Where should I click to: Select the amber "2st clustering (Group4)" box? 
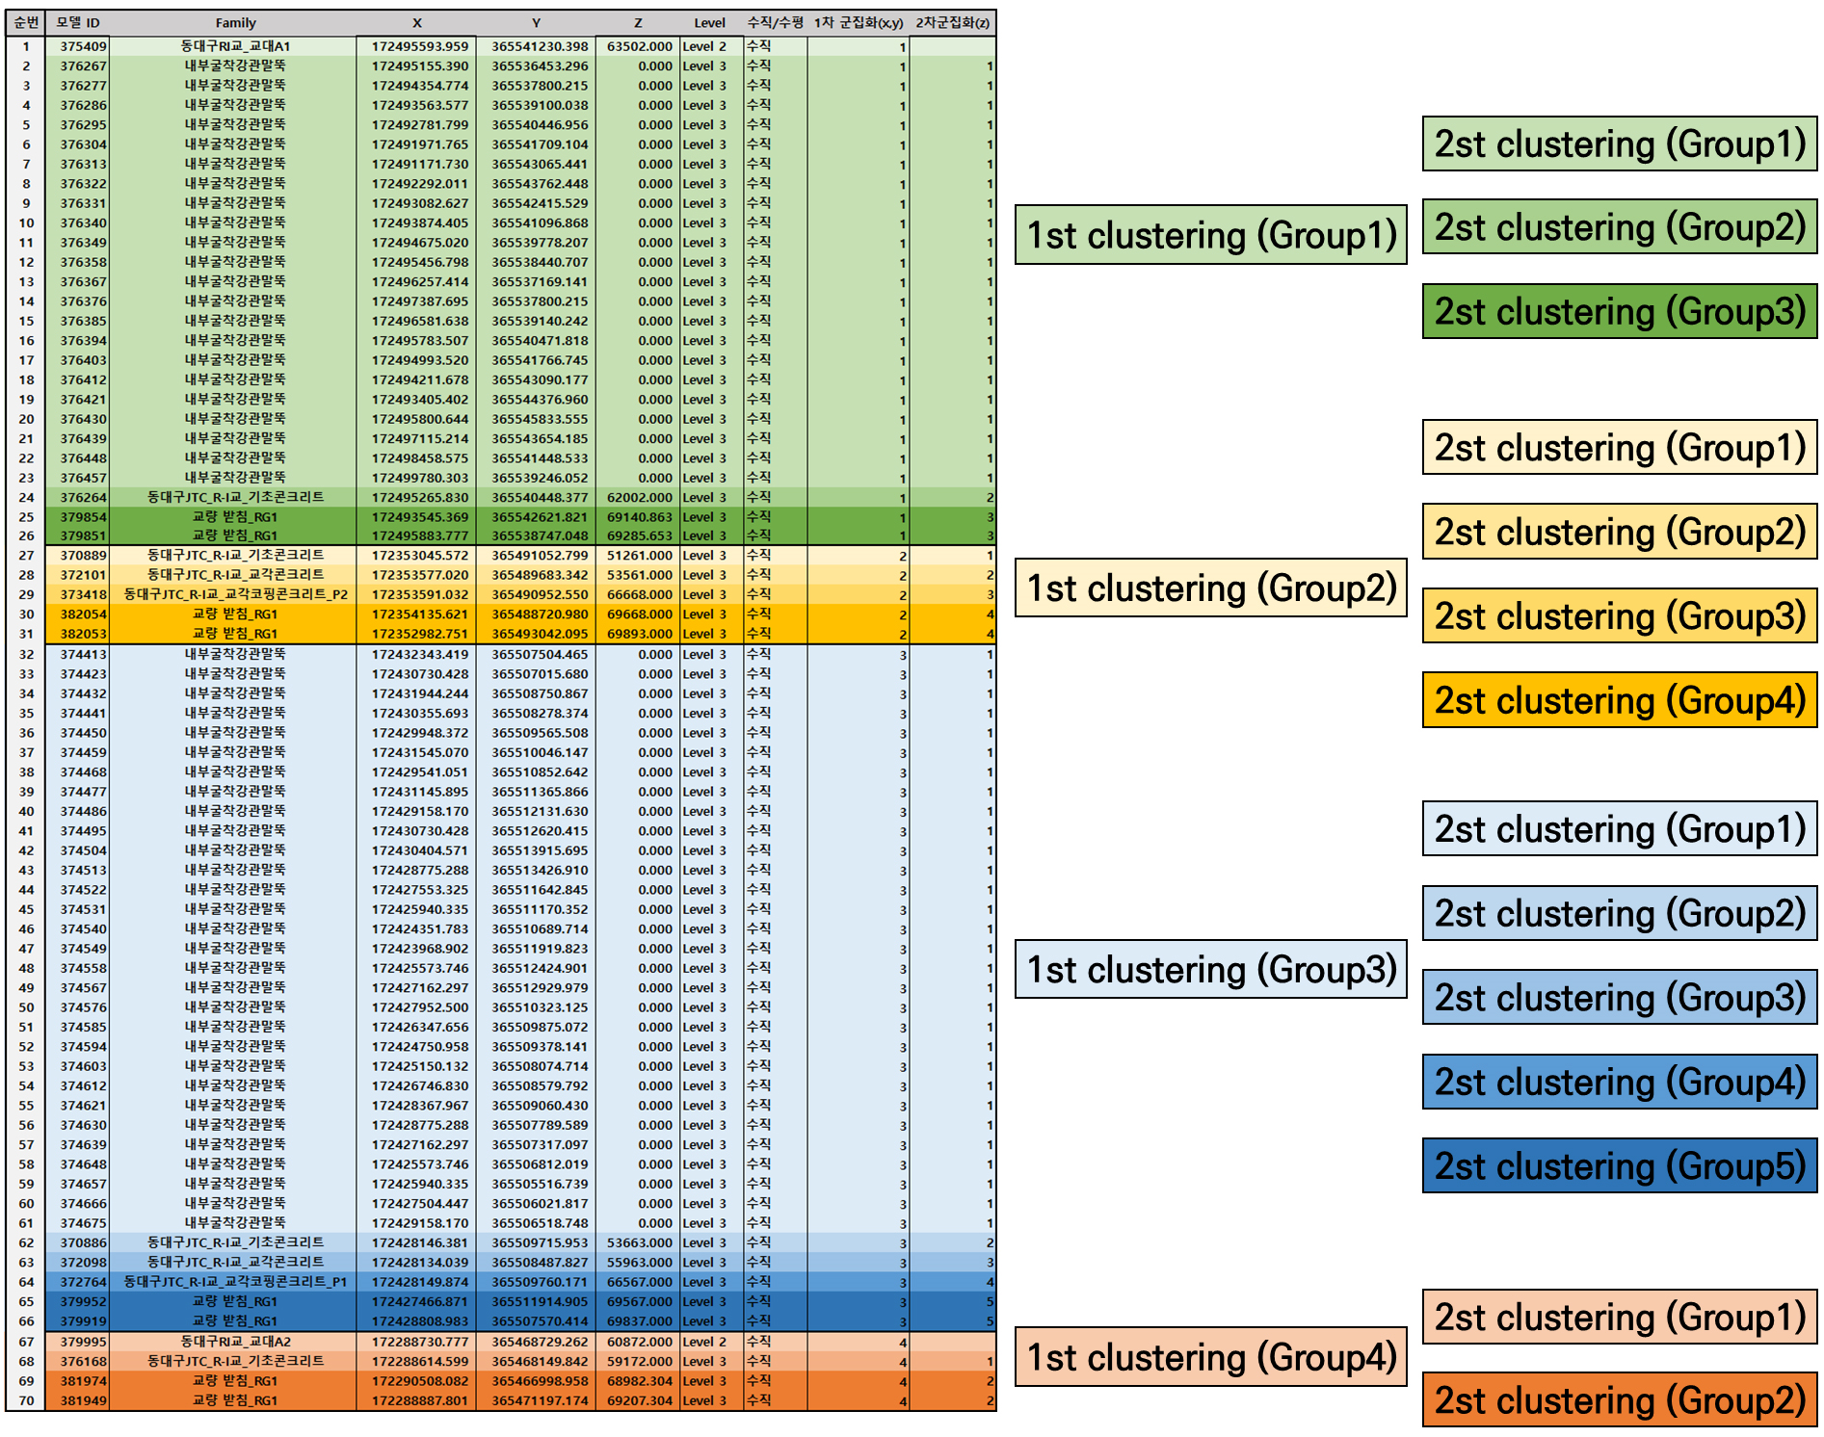1620,700
